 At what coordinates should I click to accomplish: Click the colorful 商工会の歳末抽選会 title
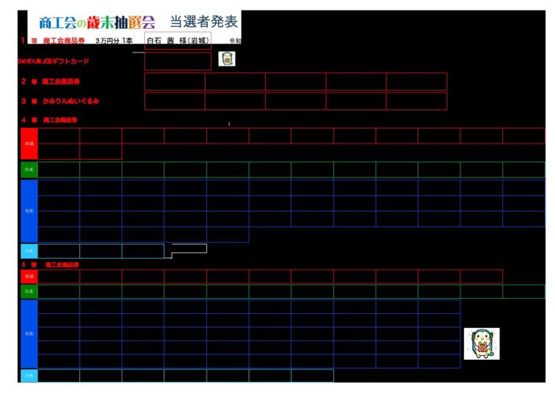tap(96, 22)
